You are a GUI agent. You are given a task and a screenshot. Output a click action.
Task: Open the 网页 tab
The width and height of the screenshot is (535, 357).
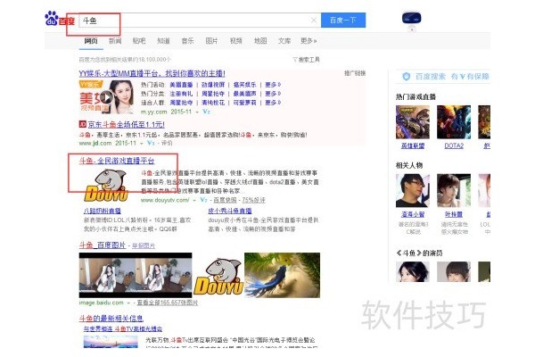pos(91,41)
